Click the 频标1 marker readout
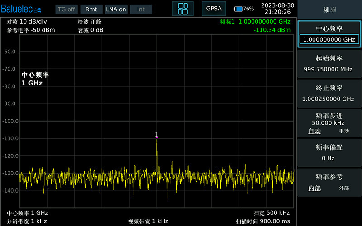362x226 pixels. [255, 22]
